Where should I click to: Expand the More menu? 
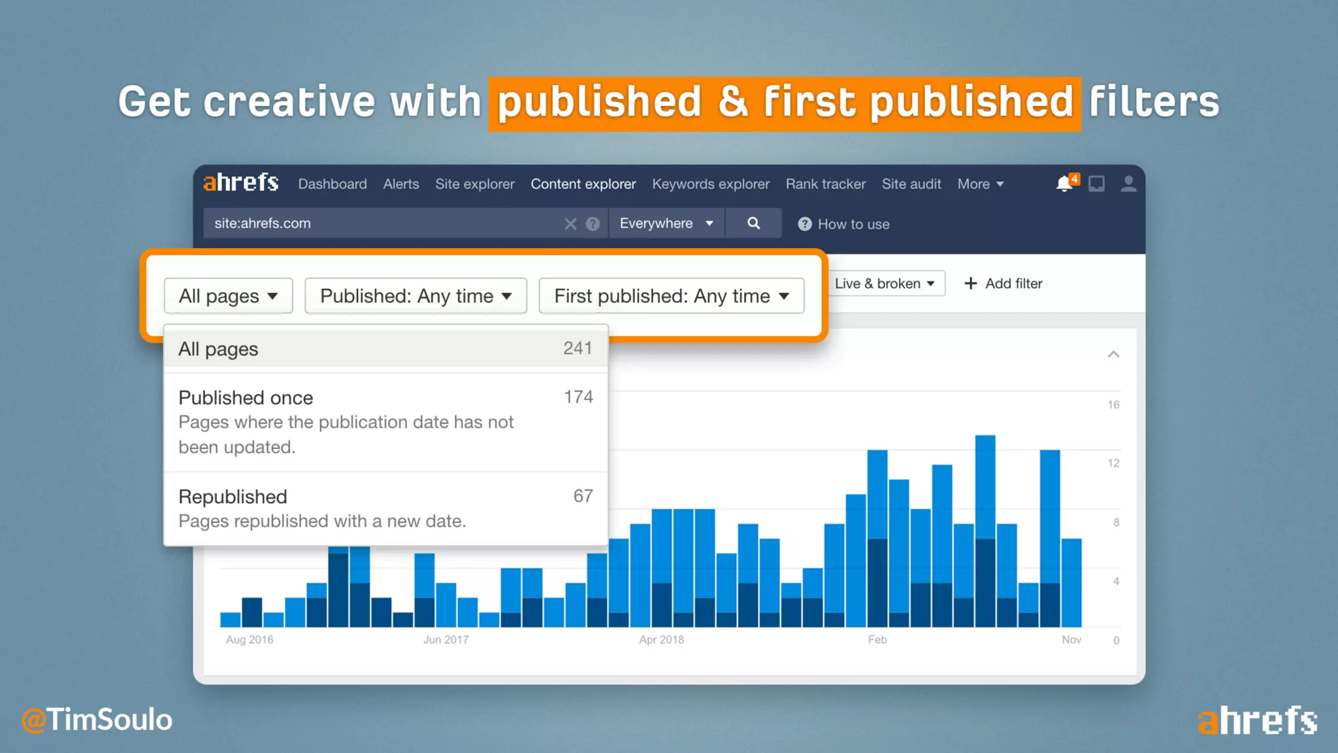point(980,184)
